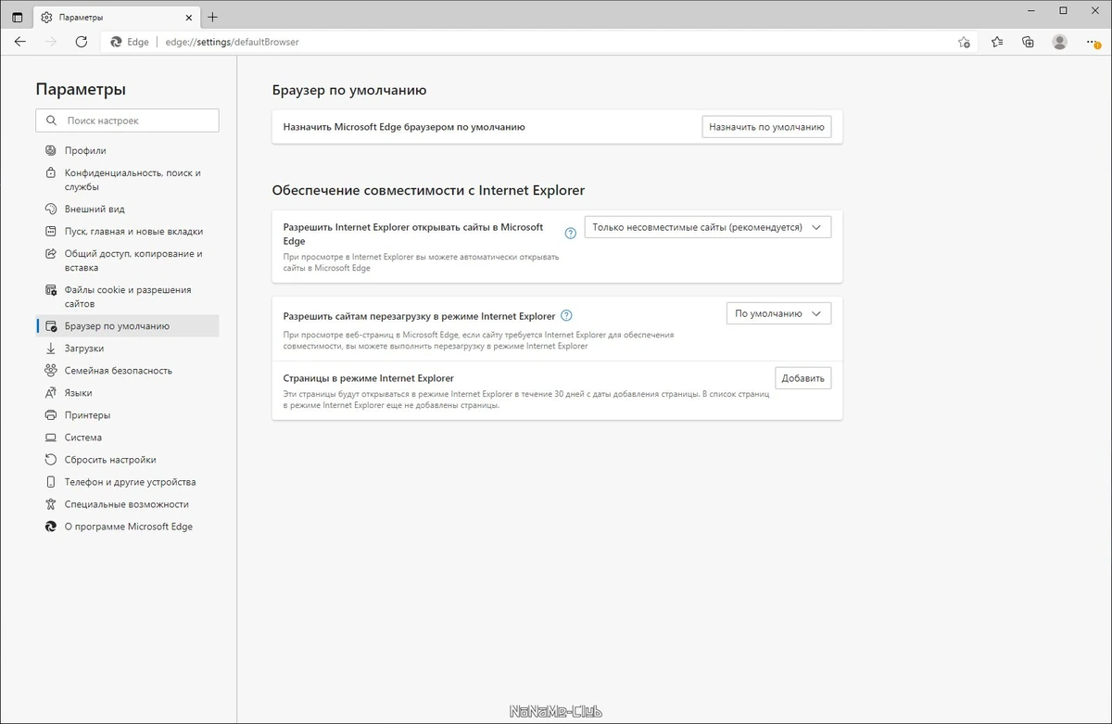Image resolution: width=1112 pixels, height=724 pixels.
Task: Open the user profile avatar
Action: (x=1059, y=42)
